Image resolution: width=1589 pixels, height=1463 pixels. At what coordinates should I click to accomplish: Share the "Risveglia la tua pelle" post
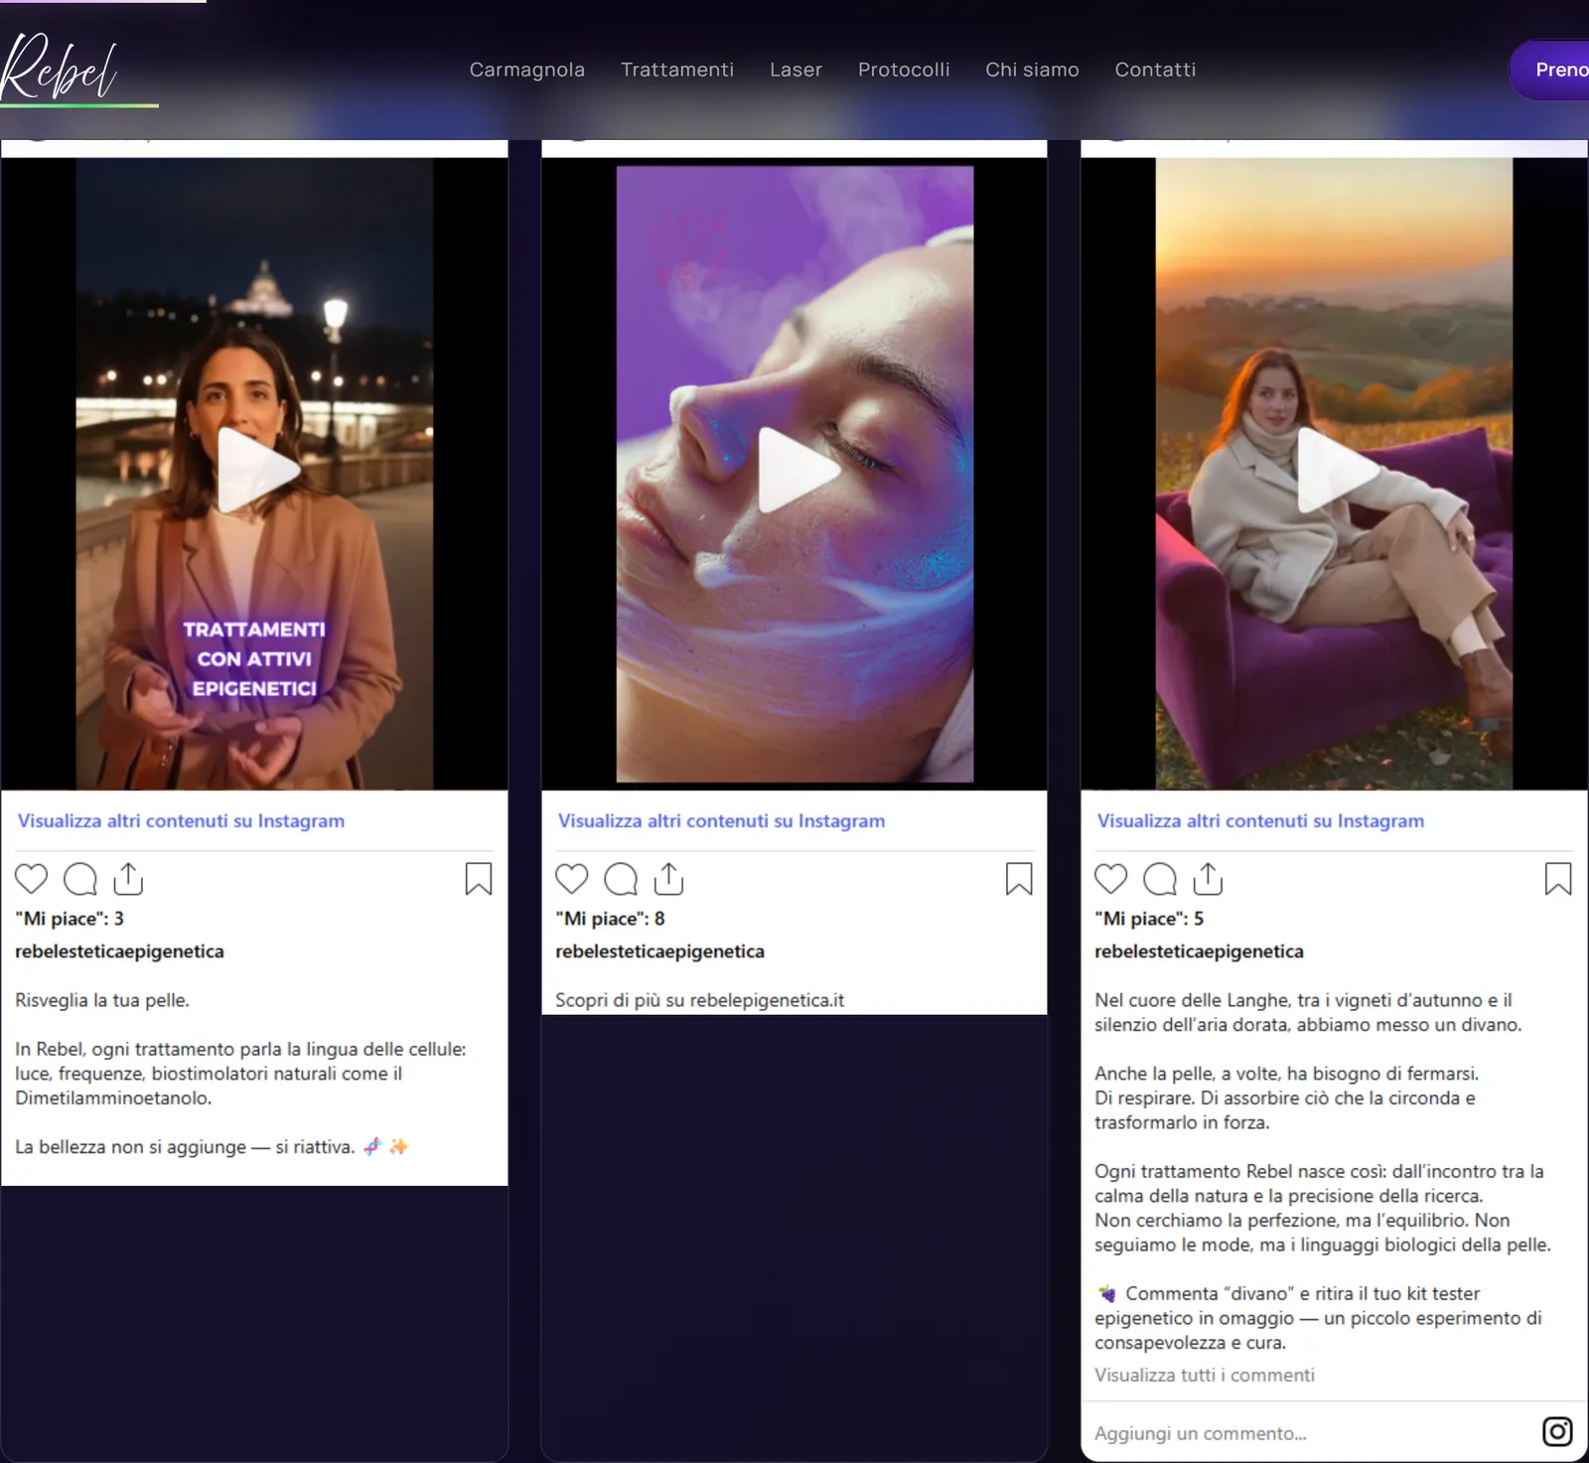point(128,879)
